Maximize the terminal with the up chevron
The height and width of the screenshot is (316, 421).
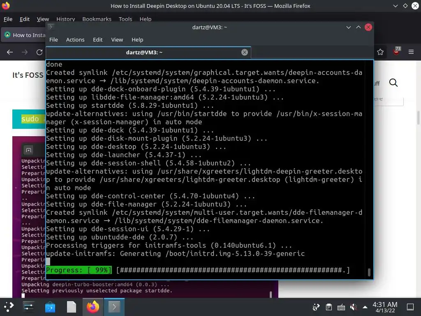(358, 27)
